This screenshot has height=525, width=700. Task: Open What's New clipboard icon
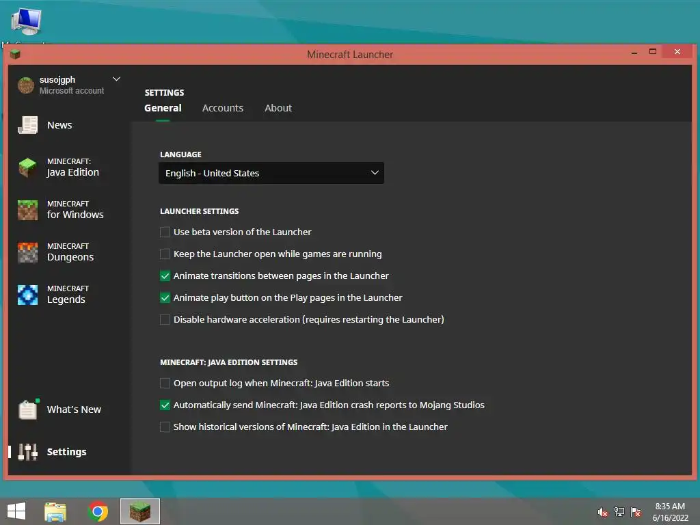[28, 409]
